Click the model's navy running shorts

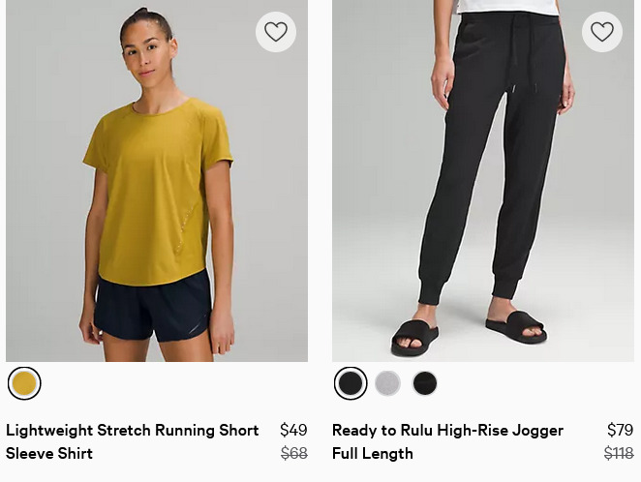152,307
